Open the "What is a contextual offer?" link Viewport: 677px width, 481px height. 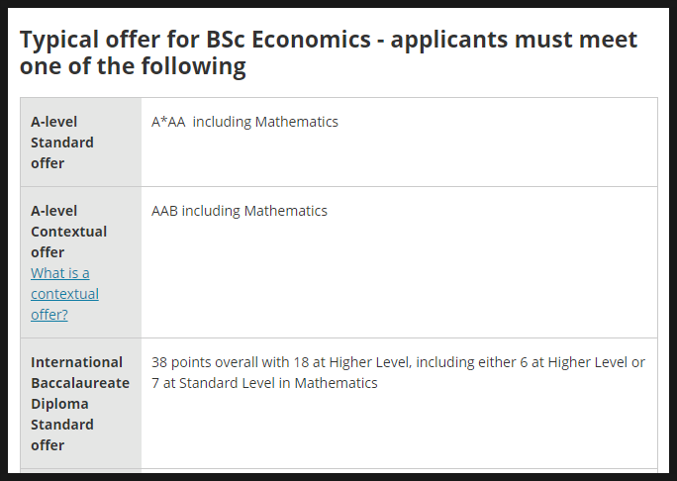(x=64, y=294)
